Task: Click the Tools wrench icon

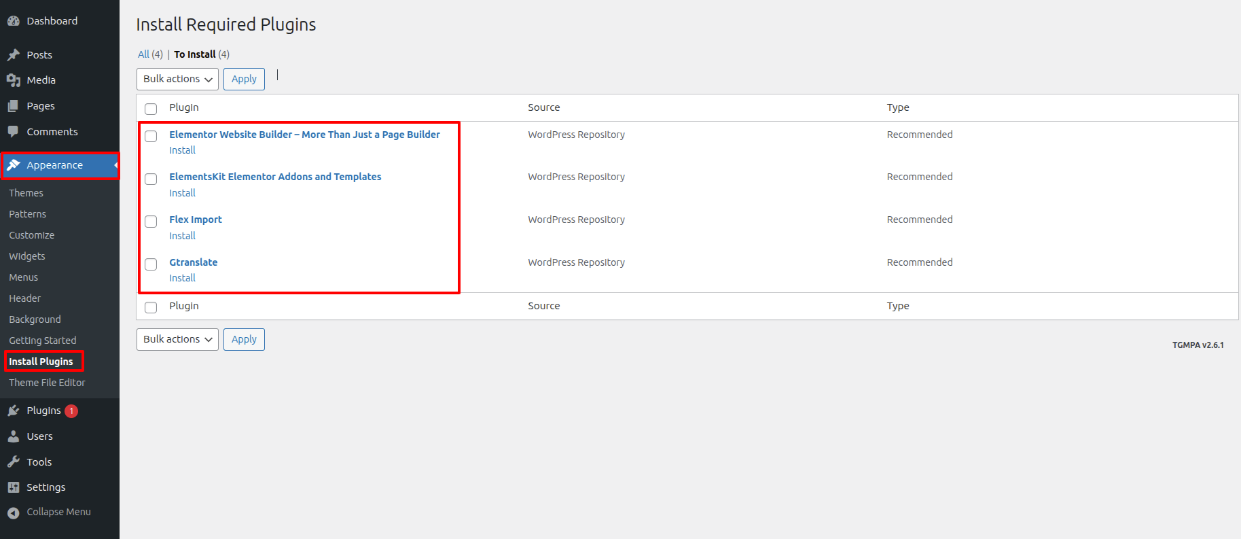Action: pyautogui.click(x=14, y=462)
